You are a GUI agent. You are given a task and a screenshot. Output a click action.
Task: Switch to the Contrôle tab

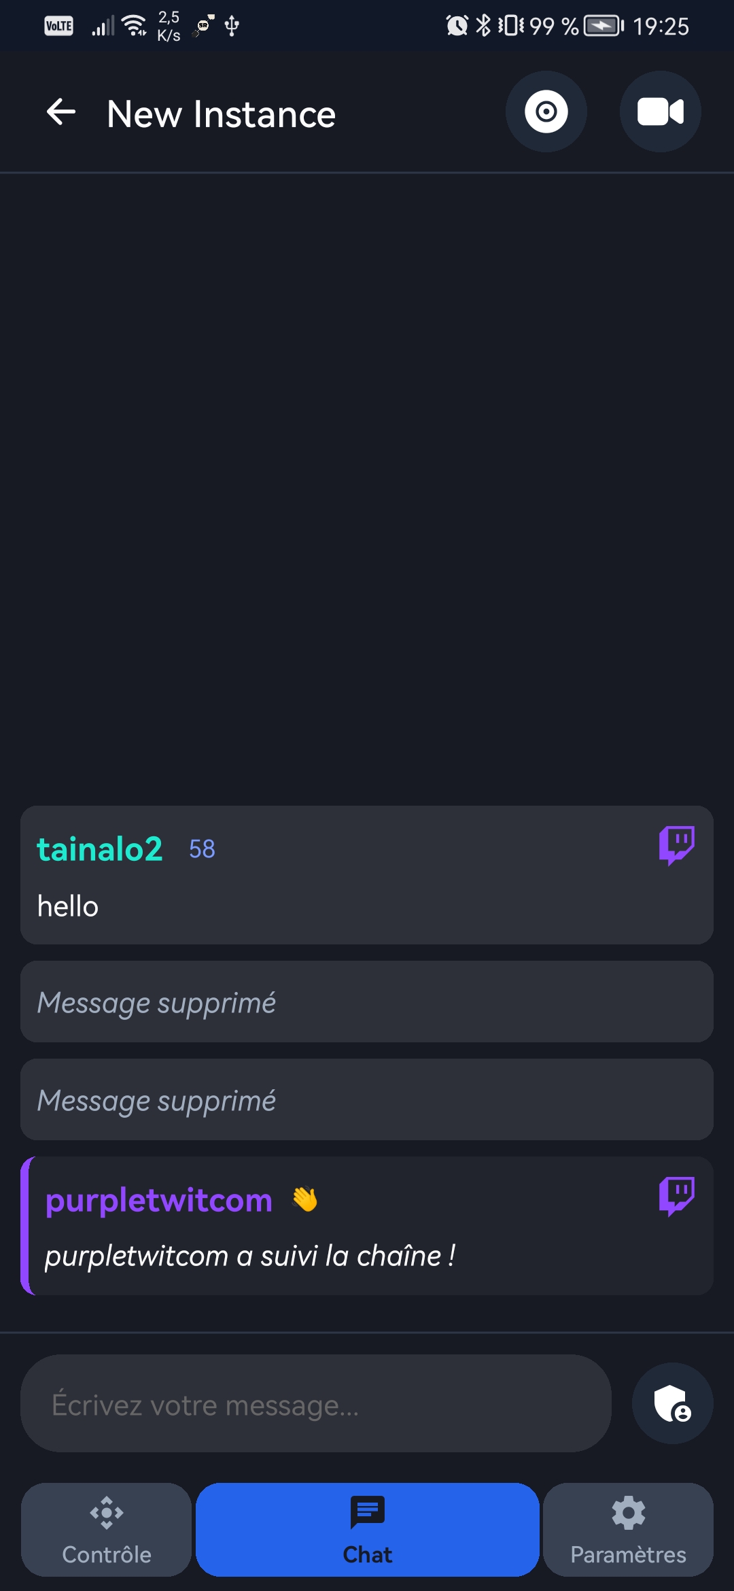point(105,1530)
